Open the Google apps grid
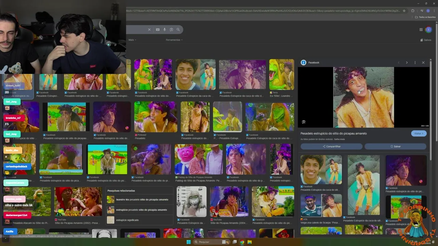Viewport: 438px width, 246px height. point(421,30)
